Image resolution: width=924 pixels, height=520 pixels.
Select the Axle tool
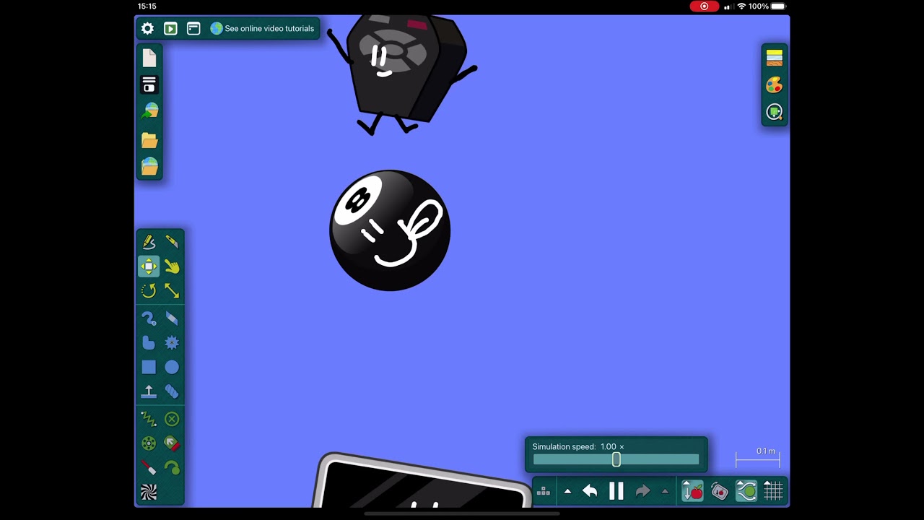149,443
